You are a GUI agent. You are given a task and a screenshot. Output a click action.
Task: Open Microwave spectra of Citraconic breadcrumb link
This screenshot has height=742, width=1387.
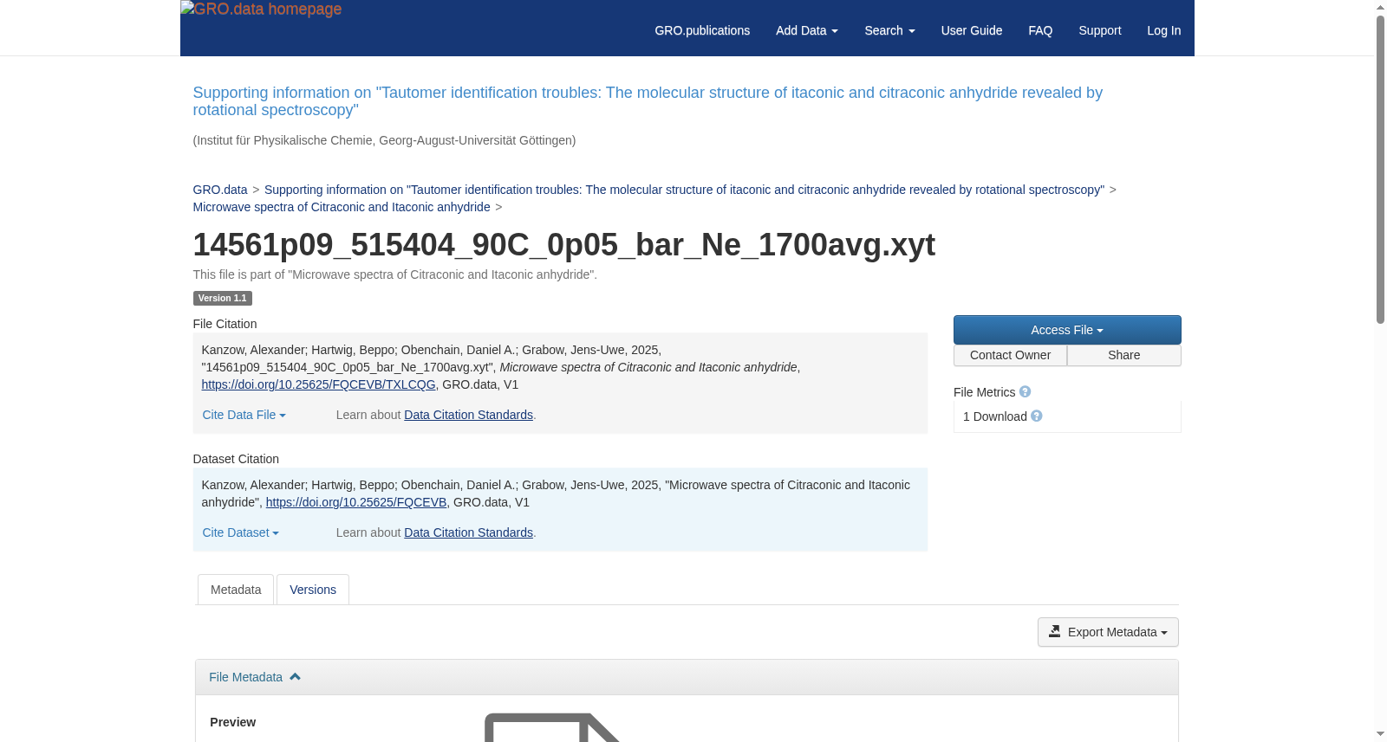pyautogui.click(x=342, y=207)
